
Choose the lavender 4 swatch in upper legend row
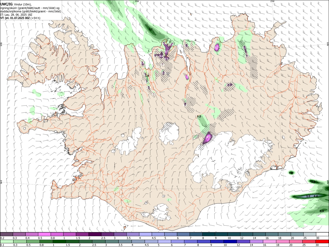point(145,234)
